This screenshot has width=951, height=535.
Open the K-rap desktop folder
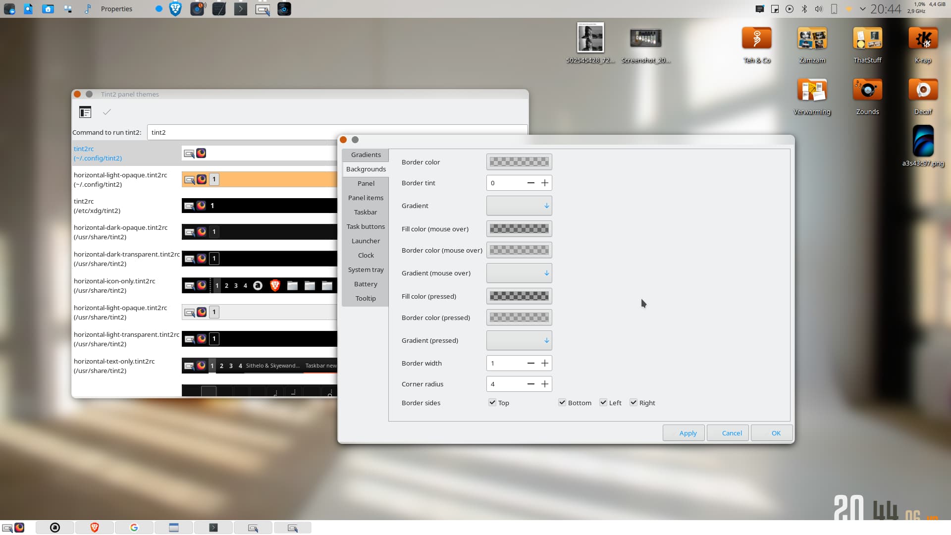(923, 45)
